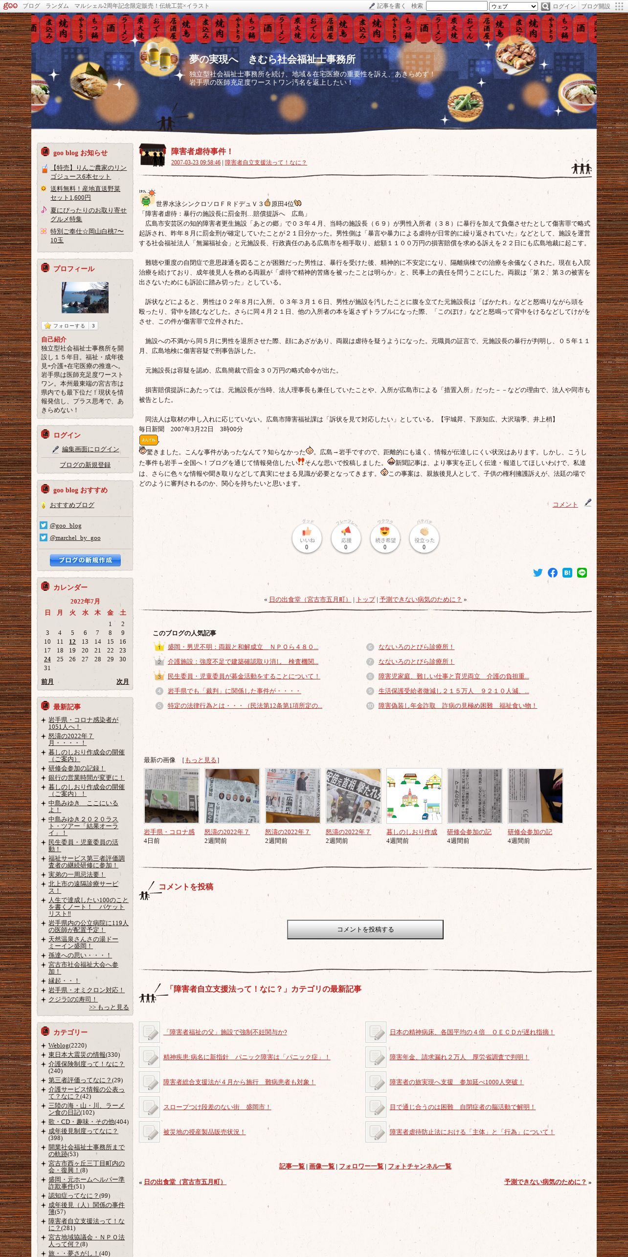Open マルシェル2周年記念 promotion link

(x=142, y=6)
